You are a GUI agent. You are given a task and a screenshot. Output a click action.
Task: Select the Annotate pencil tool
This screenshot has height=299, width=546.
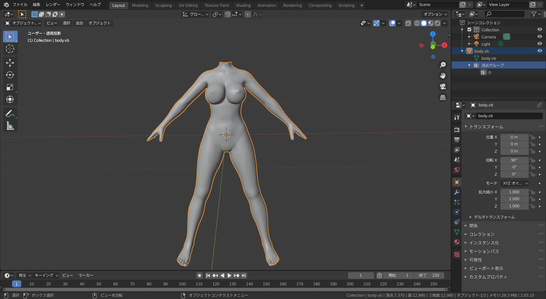click(10, 114)
